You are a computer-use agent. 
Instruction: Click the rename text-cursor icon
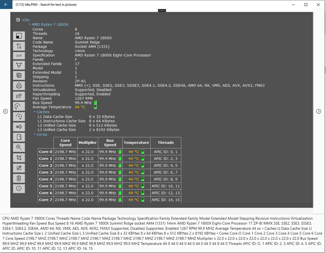click(x=19, y=127)
